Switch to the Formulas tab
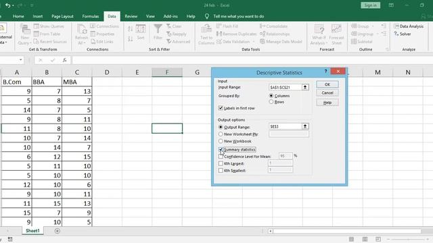 pos(91,16)
